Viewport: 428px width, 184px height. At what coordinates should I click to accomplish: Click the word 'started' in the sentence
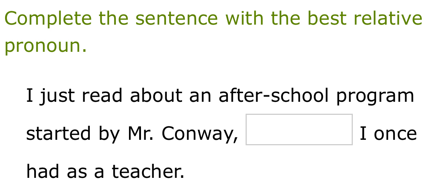(59, 134)
